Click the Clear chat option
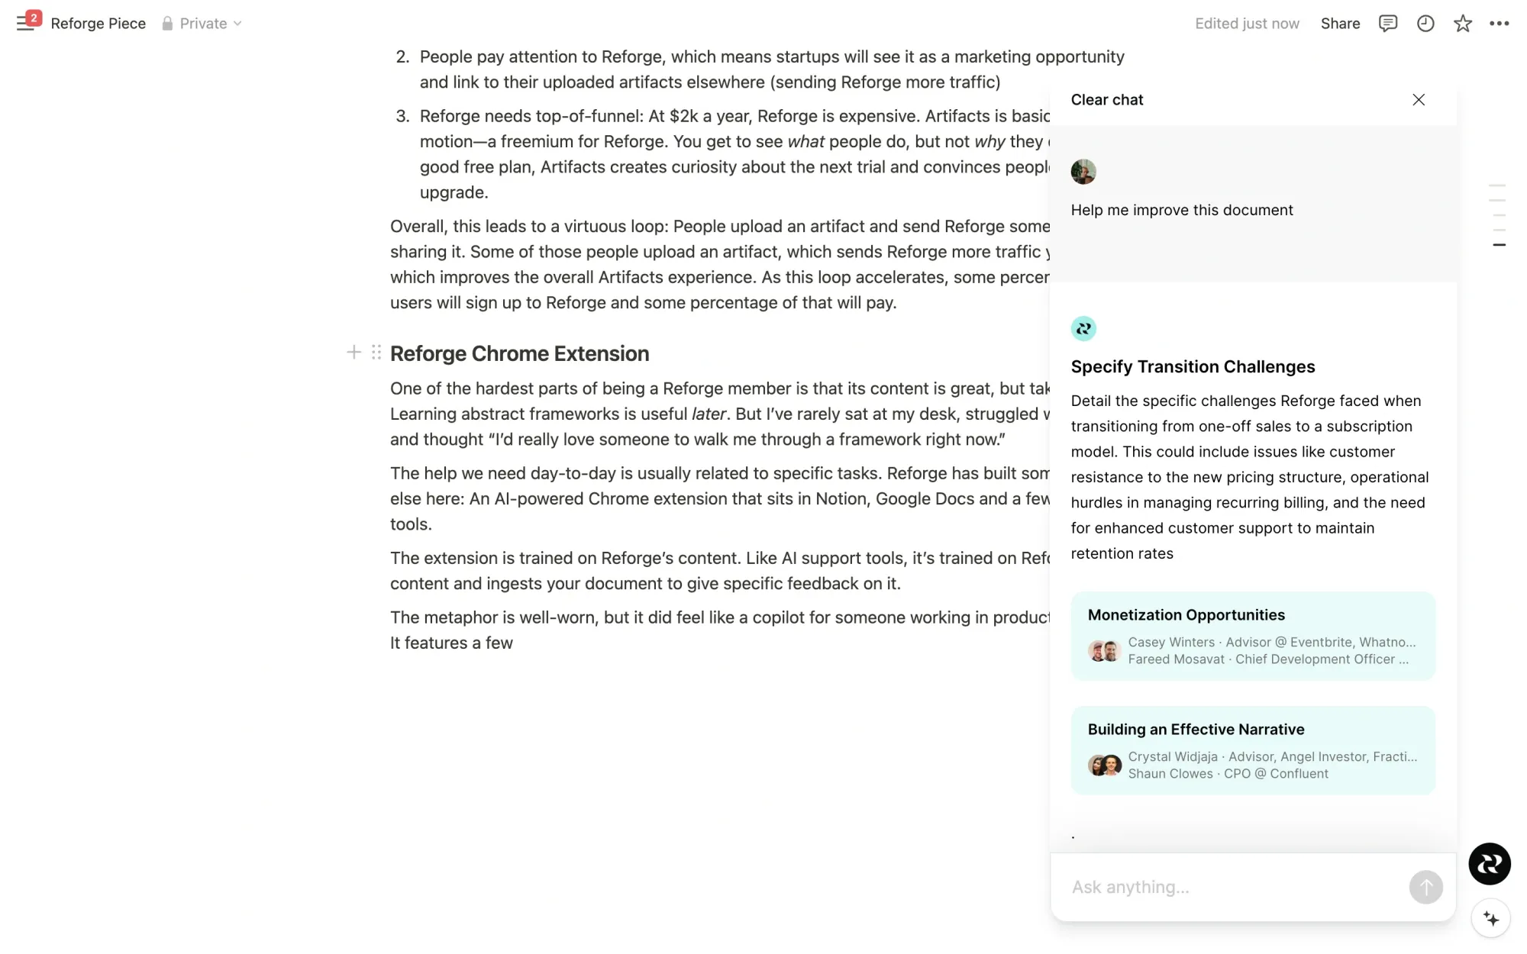This screenshot has width=1527, height=954. pos(1106,99)
